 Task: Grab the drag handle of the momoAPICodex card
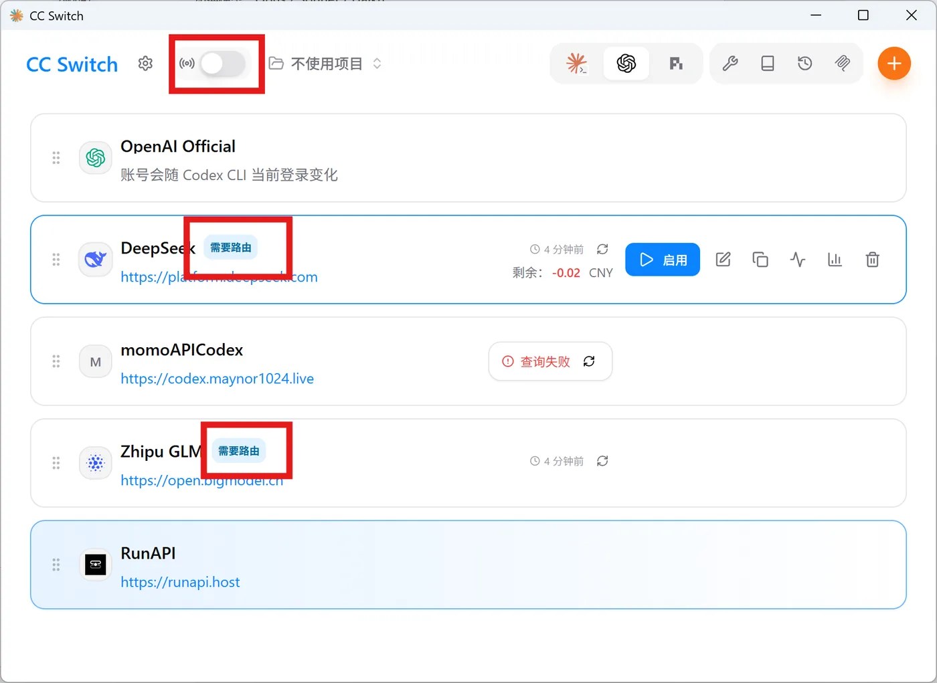(56, 361)
